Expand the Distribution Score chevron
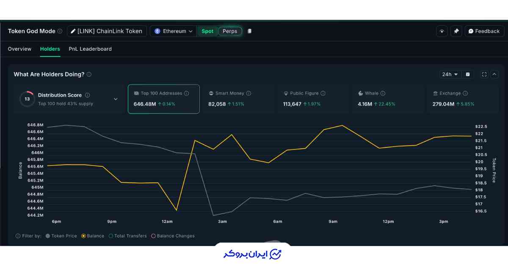Screen dimensions: 508x266 116,99
